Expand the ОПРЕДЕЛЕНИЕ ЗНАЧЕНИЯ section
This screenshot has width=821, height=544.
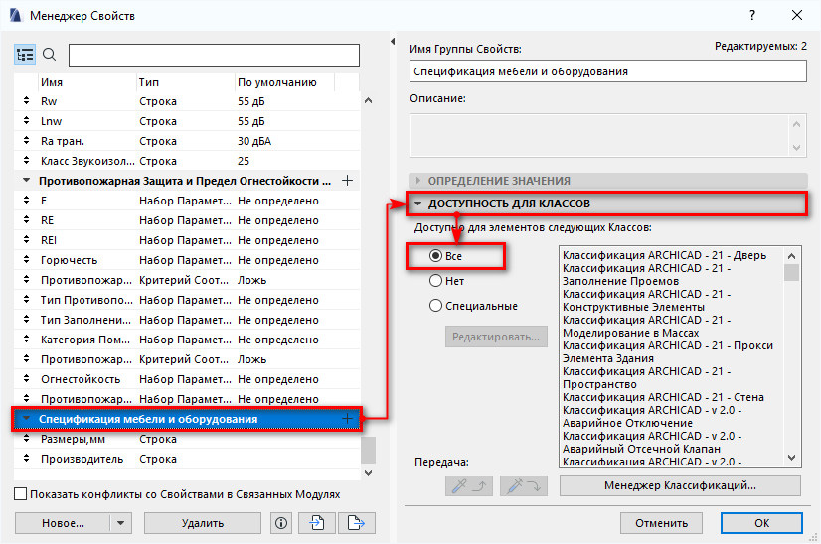498,181
